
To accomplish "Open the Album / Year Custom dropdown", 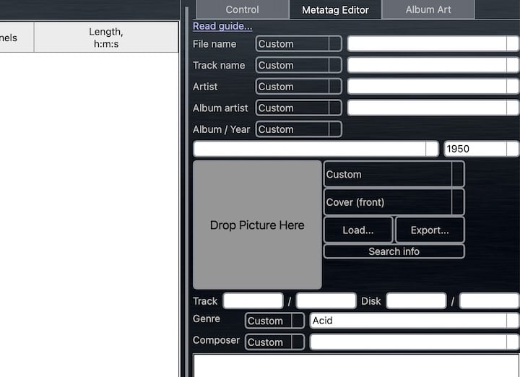I will pyautogui.click(x=298, y=129).
